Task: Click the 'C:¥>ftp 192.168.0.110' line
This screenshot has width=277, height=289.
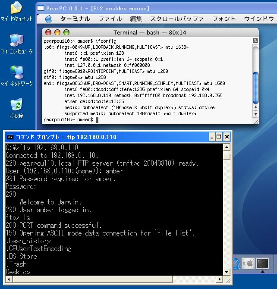Action: point(42,148)
